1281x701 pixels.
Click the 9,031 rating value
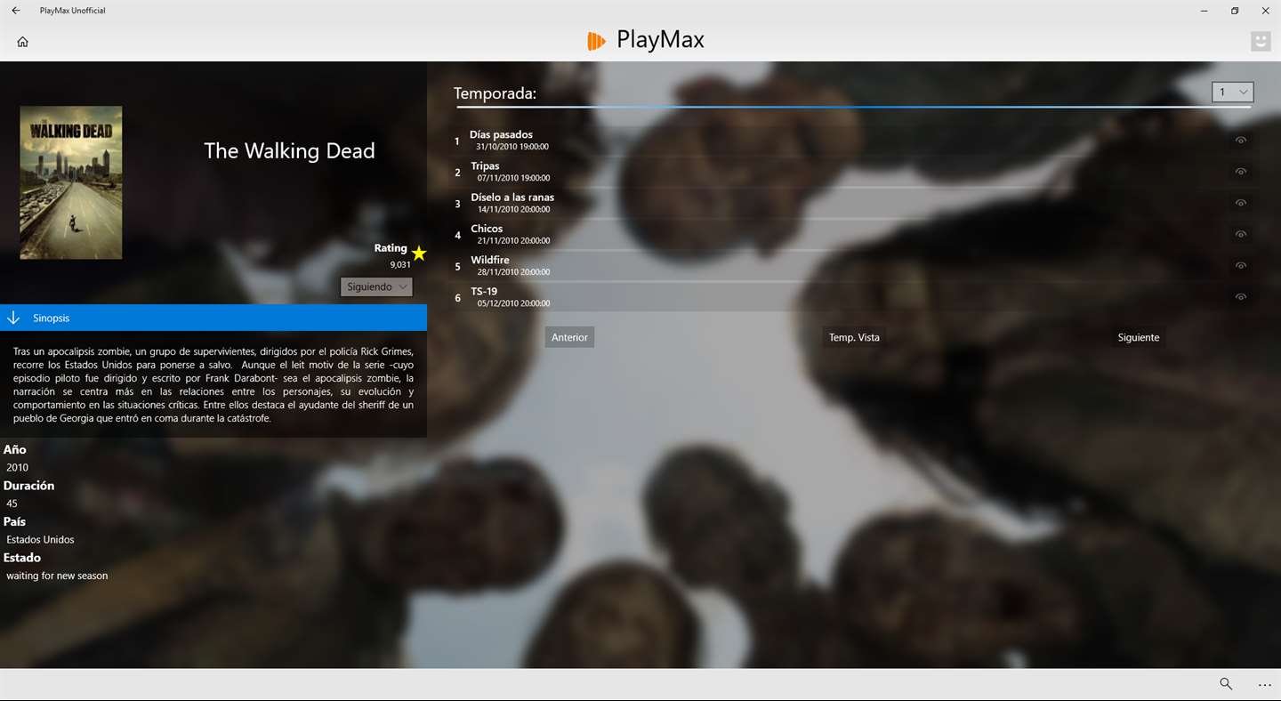(400, 264)
